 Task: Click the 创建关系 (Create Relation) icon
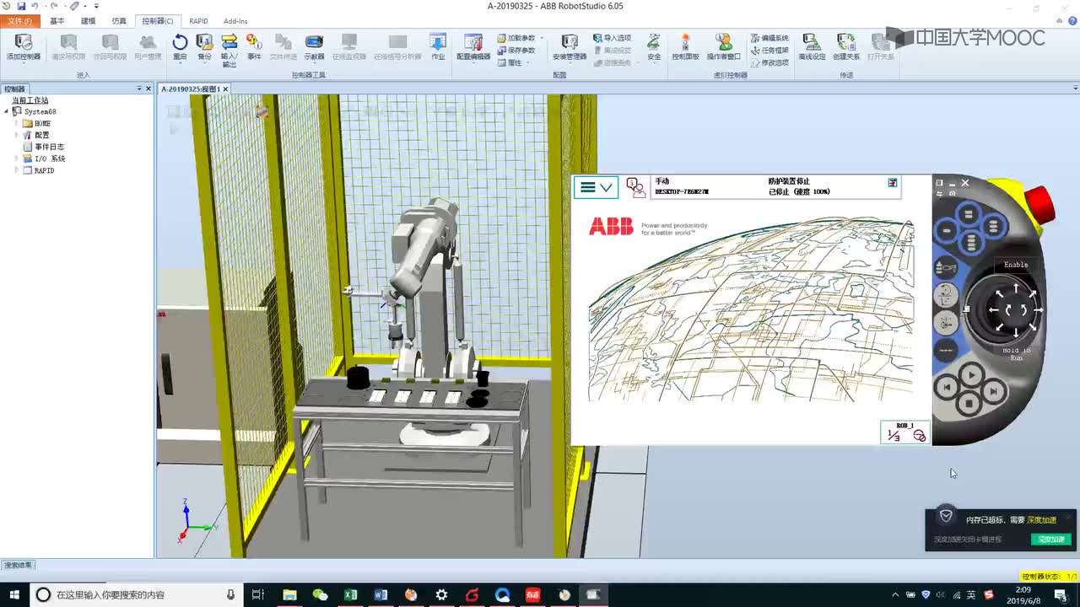click(846, 47)
